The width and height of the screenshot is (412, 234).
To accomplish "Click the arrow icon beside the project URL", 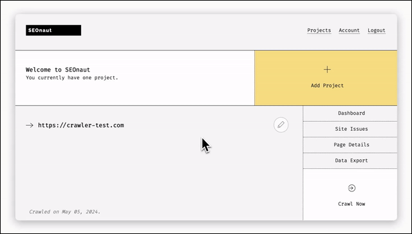I will [30, 125].
